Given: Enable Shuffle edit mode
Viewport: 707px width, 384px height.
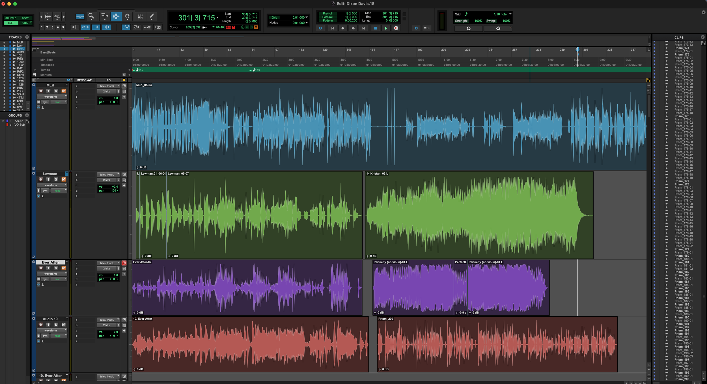Looking at the screenshot, I should coord(11,18).
